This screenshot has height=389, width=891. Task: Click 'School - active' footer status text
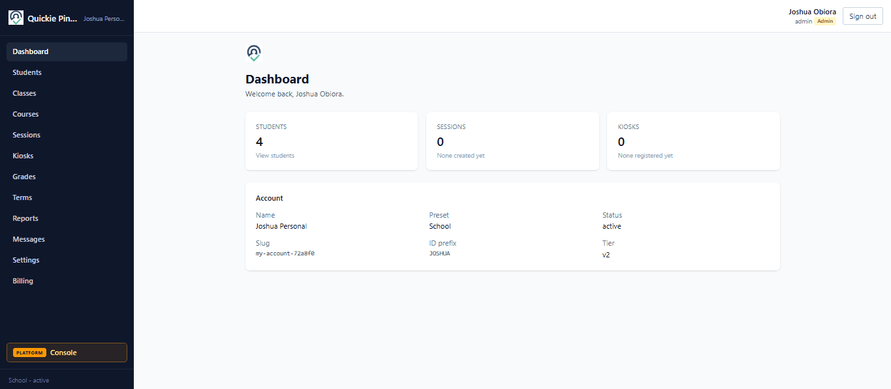point(29,381)
